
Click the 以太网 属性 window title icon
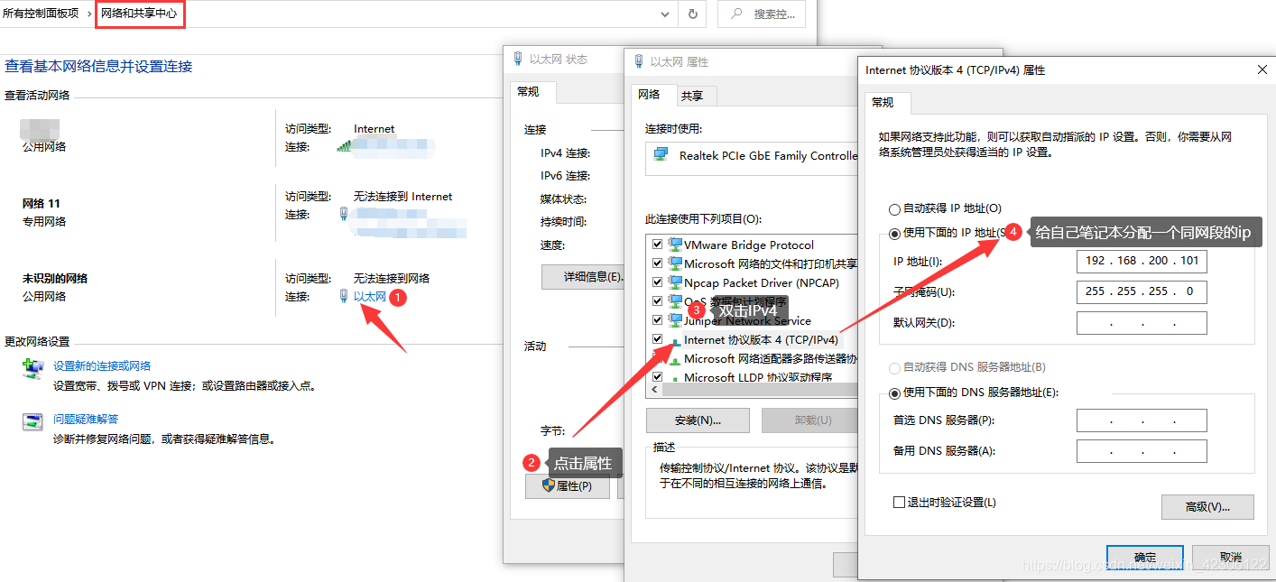pyautogui.click(x=639, y=61)
